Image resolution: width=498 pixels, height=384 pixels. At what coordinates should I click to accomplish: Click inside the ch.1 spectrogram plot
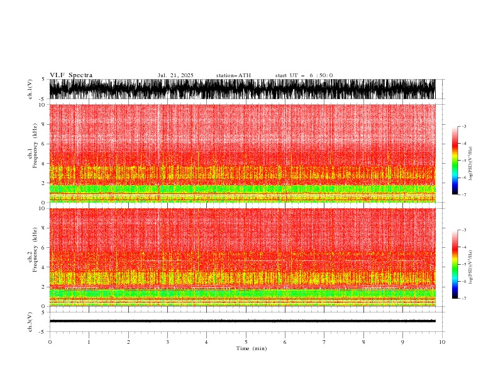(x=242, y=153)
